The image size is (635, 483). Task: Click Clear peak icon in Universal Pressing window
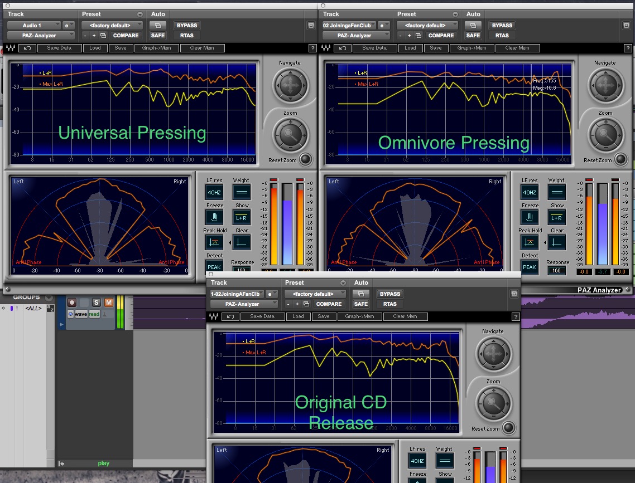[x=242, y=242]
